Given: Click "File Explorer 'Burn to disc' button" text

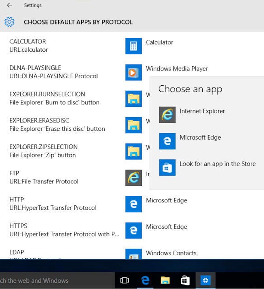Looking at the screenshot, I should [55, 103].
